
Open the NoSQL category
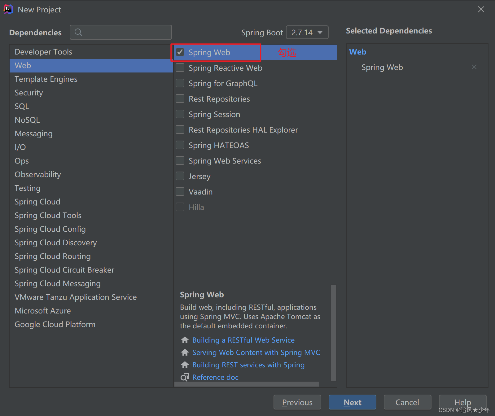point(91,120)
